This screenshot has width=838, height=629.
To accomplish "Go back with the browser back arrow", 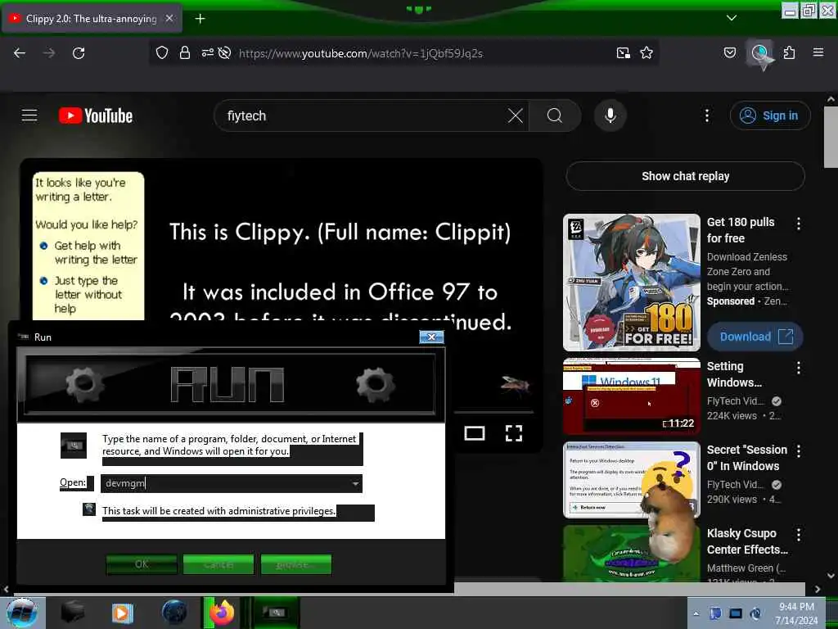I will [20, 53].
